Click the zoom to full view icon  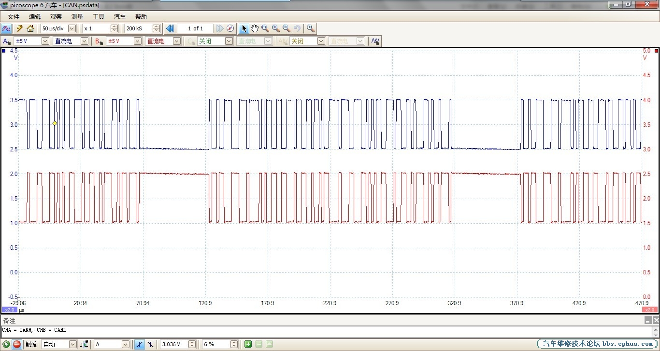click(x=311, y=28)
